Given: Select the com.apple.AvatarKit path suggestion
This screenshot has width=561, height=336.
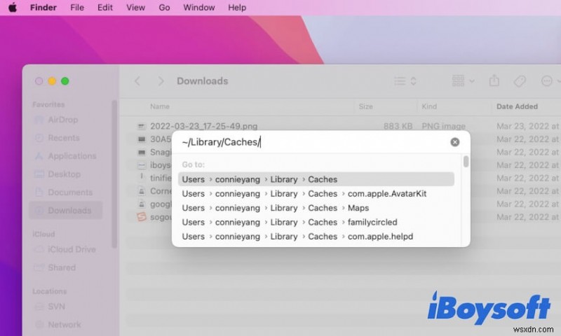Looking at the screenshot, I should [x=316, y=193].
